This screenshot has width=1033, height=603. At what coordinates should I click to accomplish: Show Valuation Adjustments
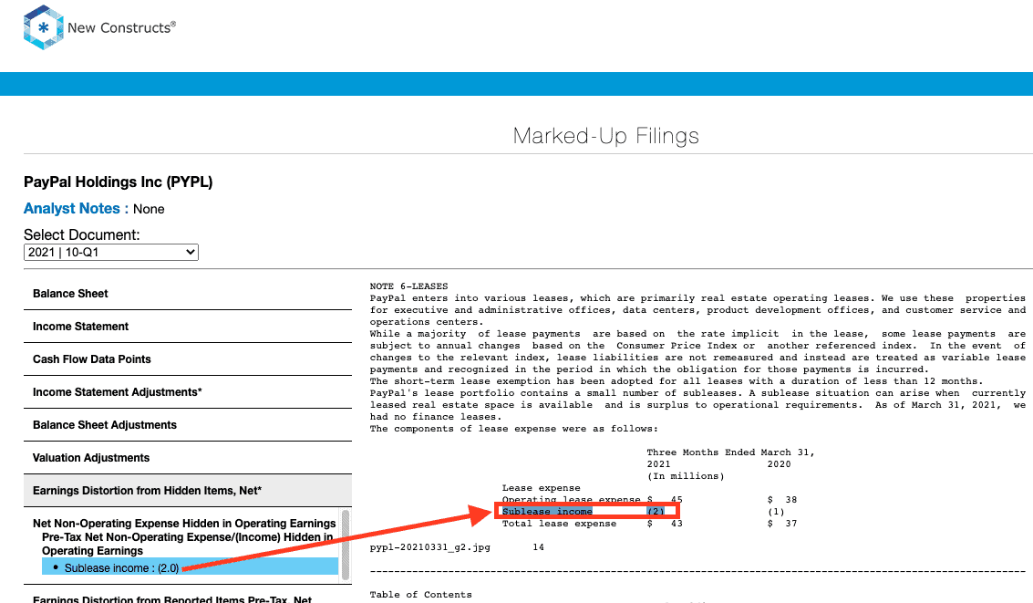tap(188, 458)
